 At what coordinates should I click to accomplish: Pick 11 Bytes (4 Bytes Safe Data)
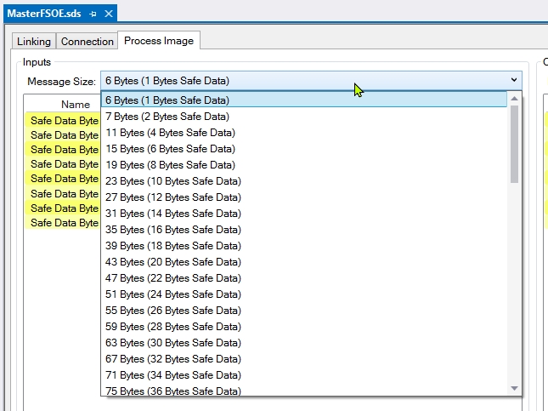point(170,133)
